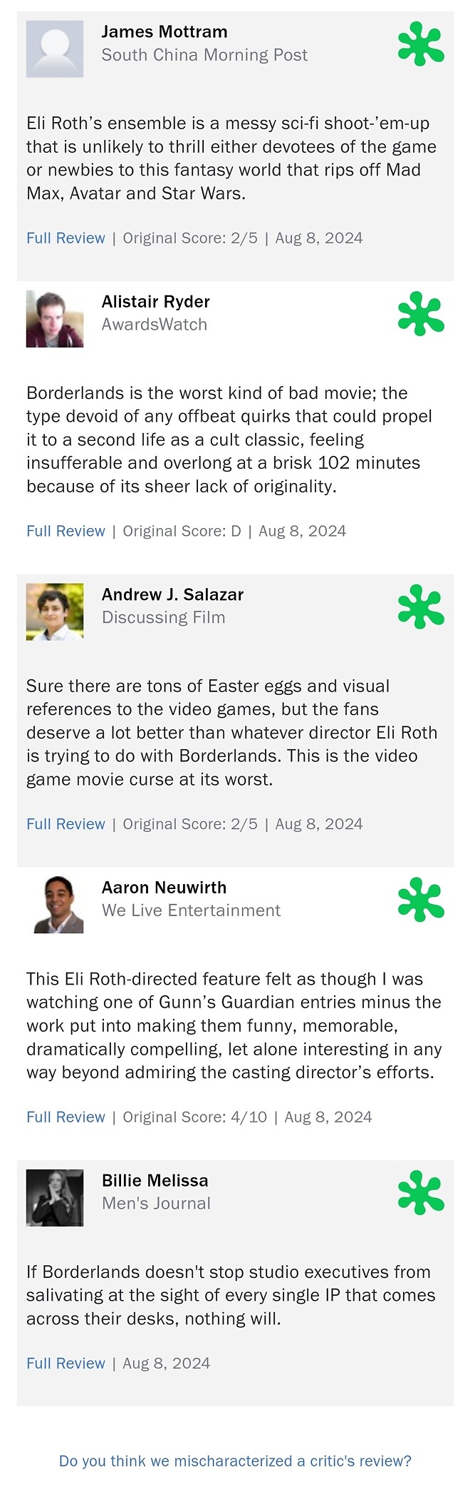Open Andrew J. Salazar's profile photo

tap(55, 611)
